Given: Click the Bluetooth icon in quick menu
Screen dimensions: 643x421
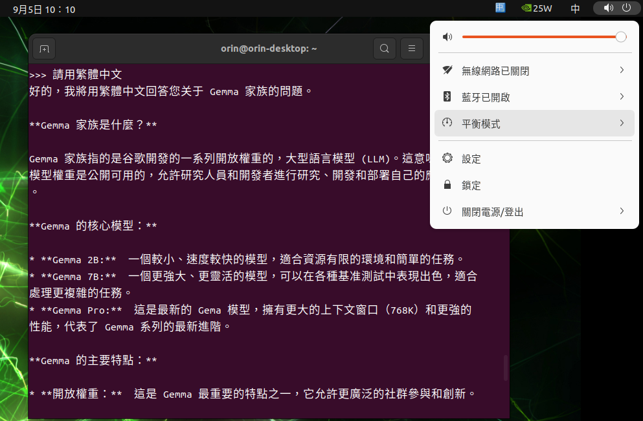Looking at the screenshot, I should pos(447,96).
